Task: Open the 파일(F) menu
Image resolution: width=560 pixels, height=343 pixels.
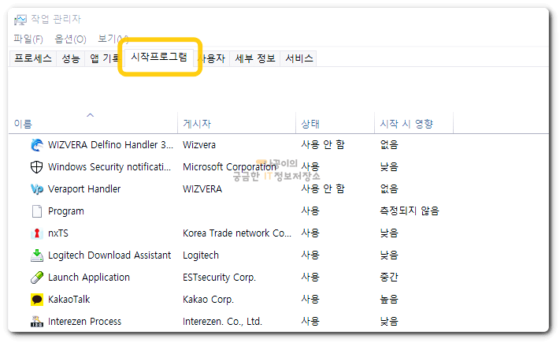Action: click(x=28, y=39)
